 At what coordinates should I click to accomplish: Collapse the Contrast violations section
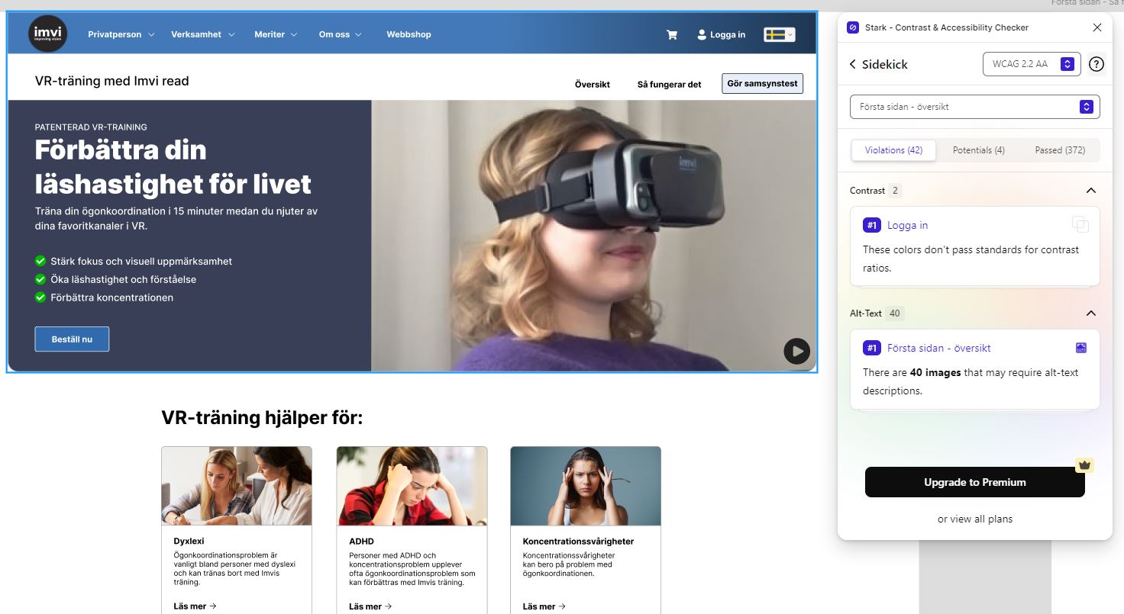1090,191
